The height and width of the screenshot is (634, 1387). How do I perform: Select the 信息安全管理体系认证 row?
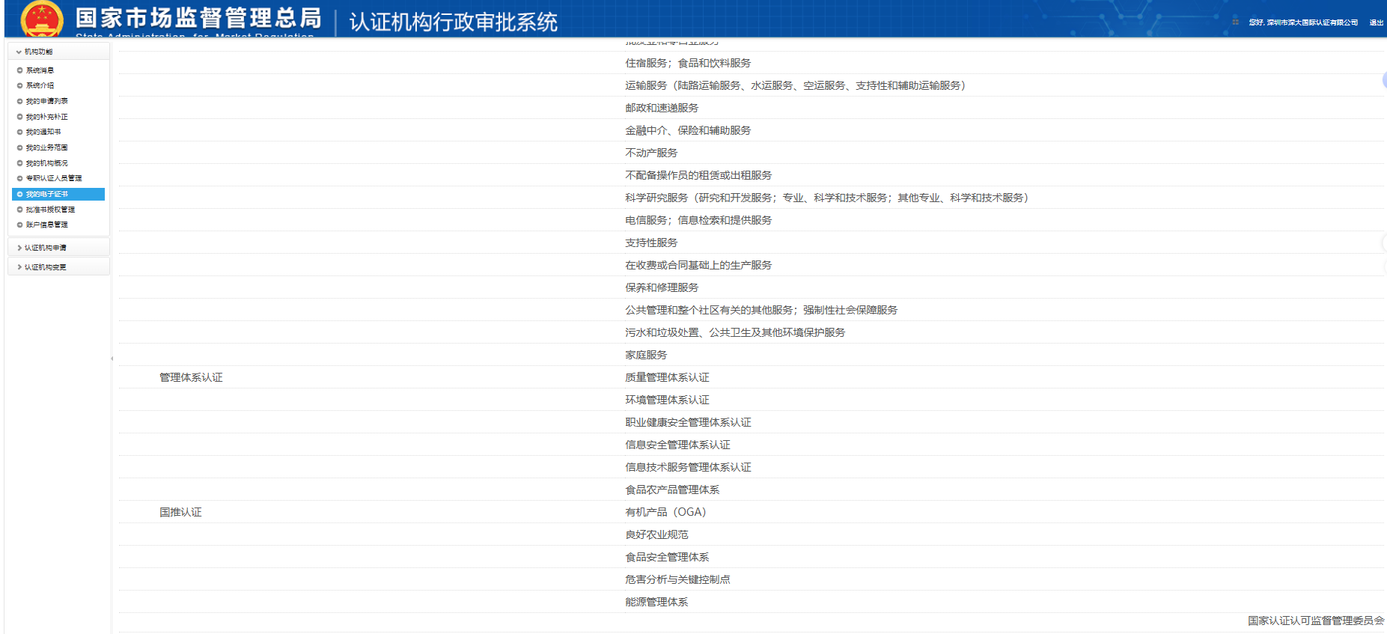(751, 445)
